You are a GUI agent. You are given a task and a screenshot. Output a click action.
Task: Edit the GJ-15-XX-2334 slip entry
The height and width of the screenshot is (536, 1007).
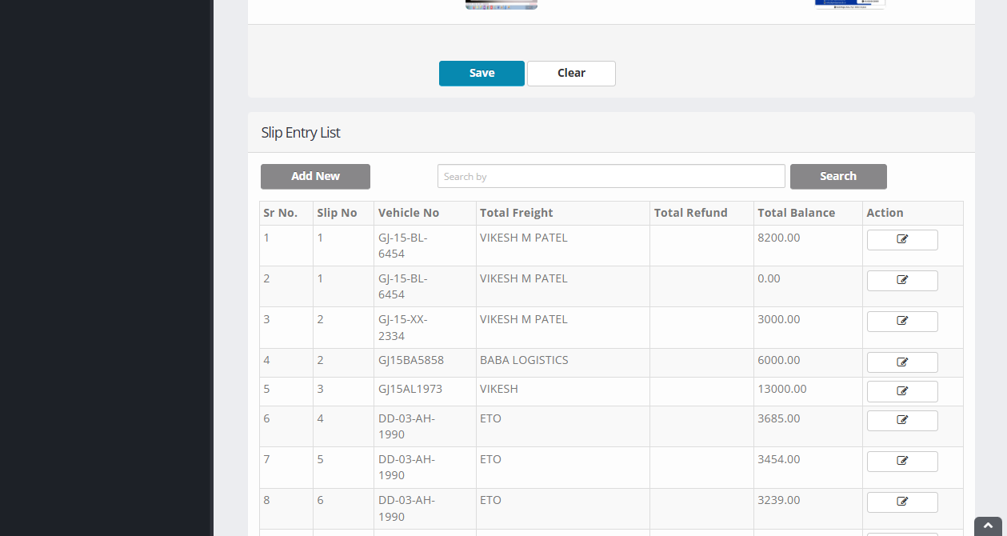pyautogui.click(x=901, y=321)
